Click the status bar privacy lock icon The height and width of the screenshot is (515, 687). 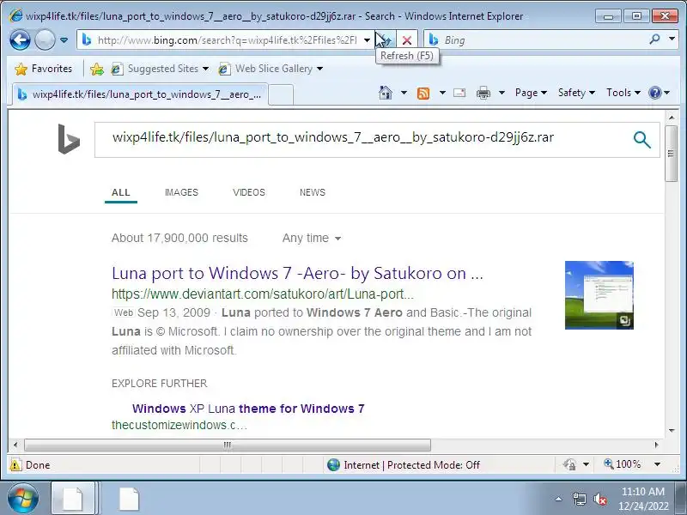[x=569, y=464]
